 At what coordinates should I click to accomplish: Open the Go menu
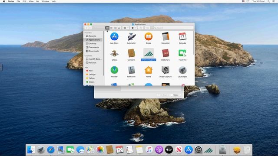tap(37, 1)
